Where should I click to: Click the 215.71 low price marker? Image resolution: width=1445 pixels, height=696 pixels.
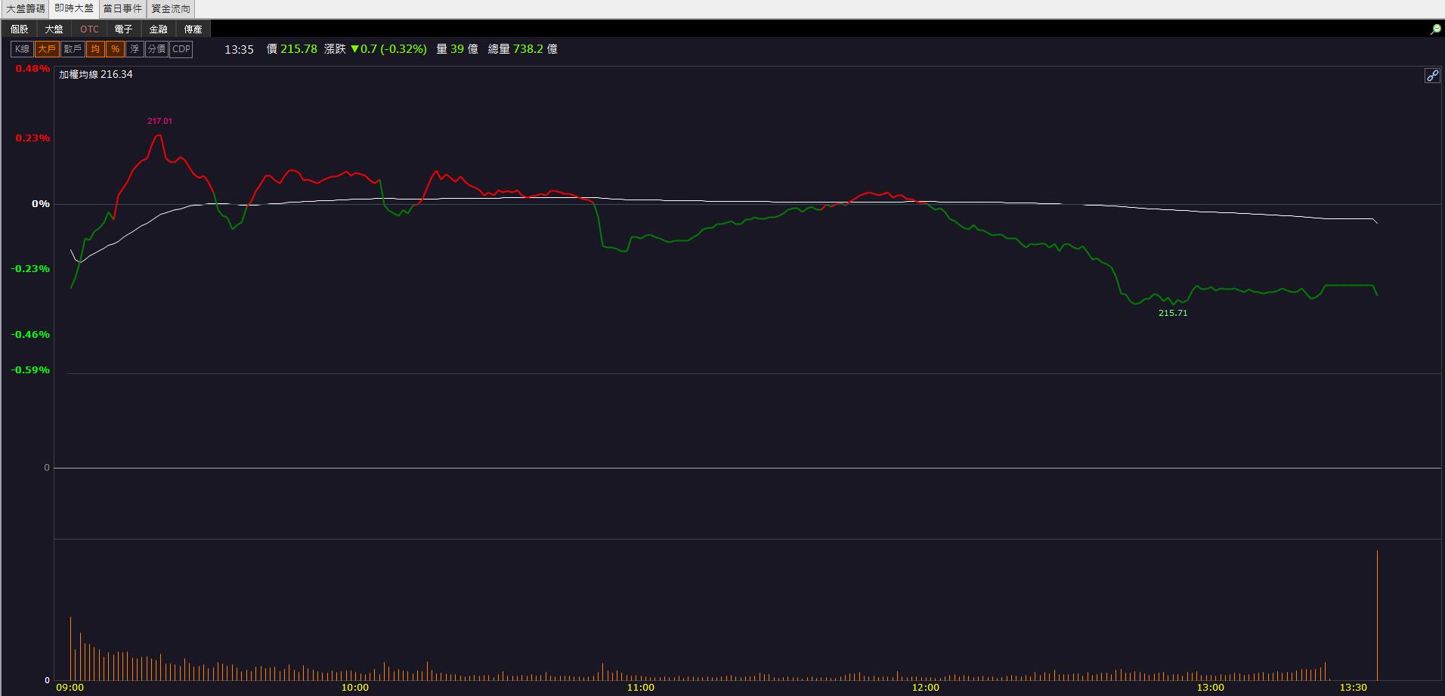point(1173,313)
